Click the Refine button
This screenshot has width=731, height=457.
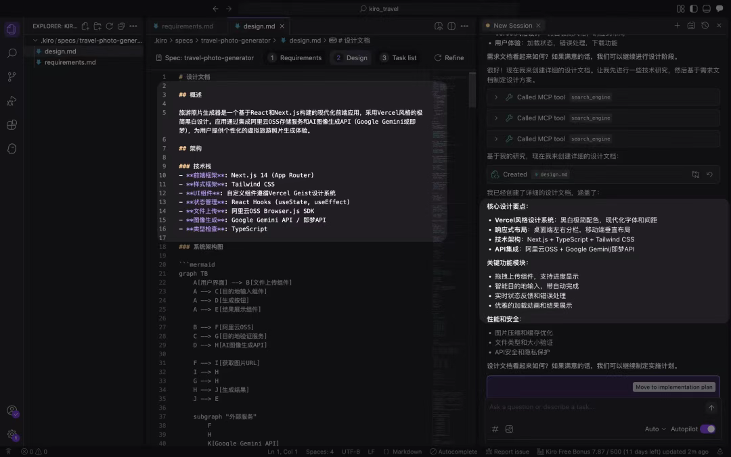tap(449, 57)
